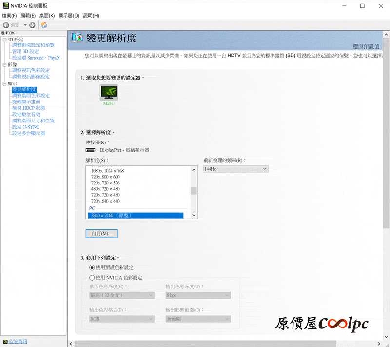Image resolution: width=390 pixels, height=347 pixels.
Task: Click the back (後退) arrow icon
Action: 6,25
